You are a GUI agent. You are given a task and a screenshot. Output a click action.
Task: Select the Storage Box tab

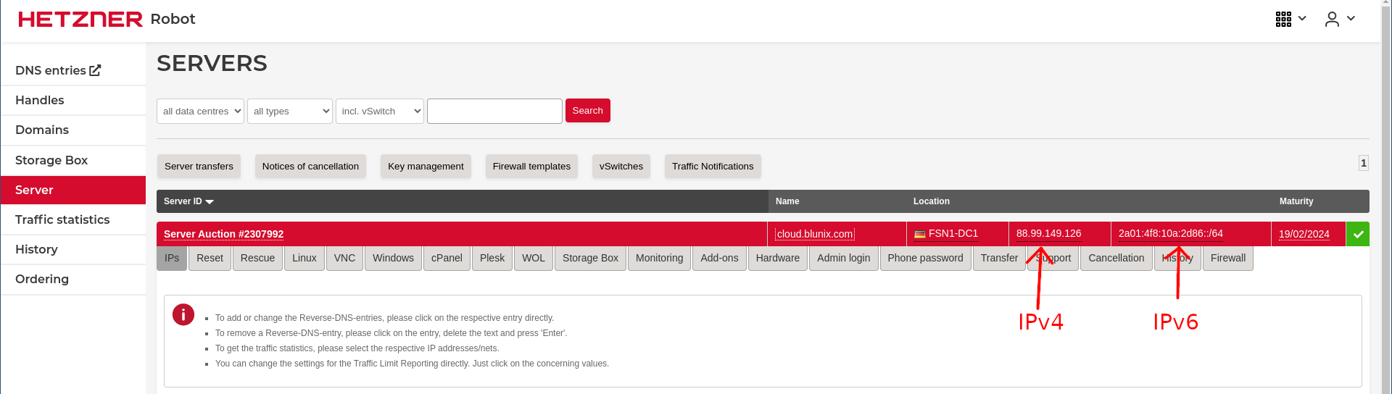pyautogui.click(x=590, y=258)
